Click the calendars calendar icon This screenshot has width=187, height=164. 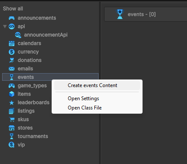click(x=11, y=44)
